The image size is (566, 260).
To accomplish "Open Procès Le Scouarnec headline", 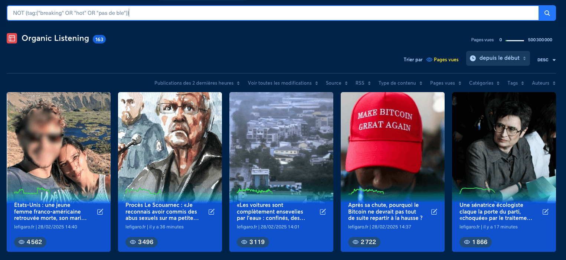I will pos(162,212).
